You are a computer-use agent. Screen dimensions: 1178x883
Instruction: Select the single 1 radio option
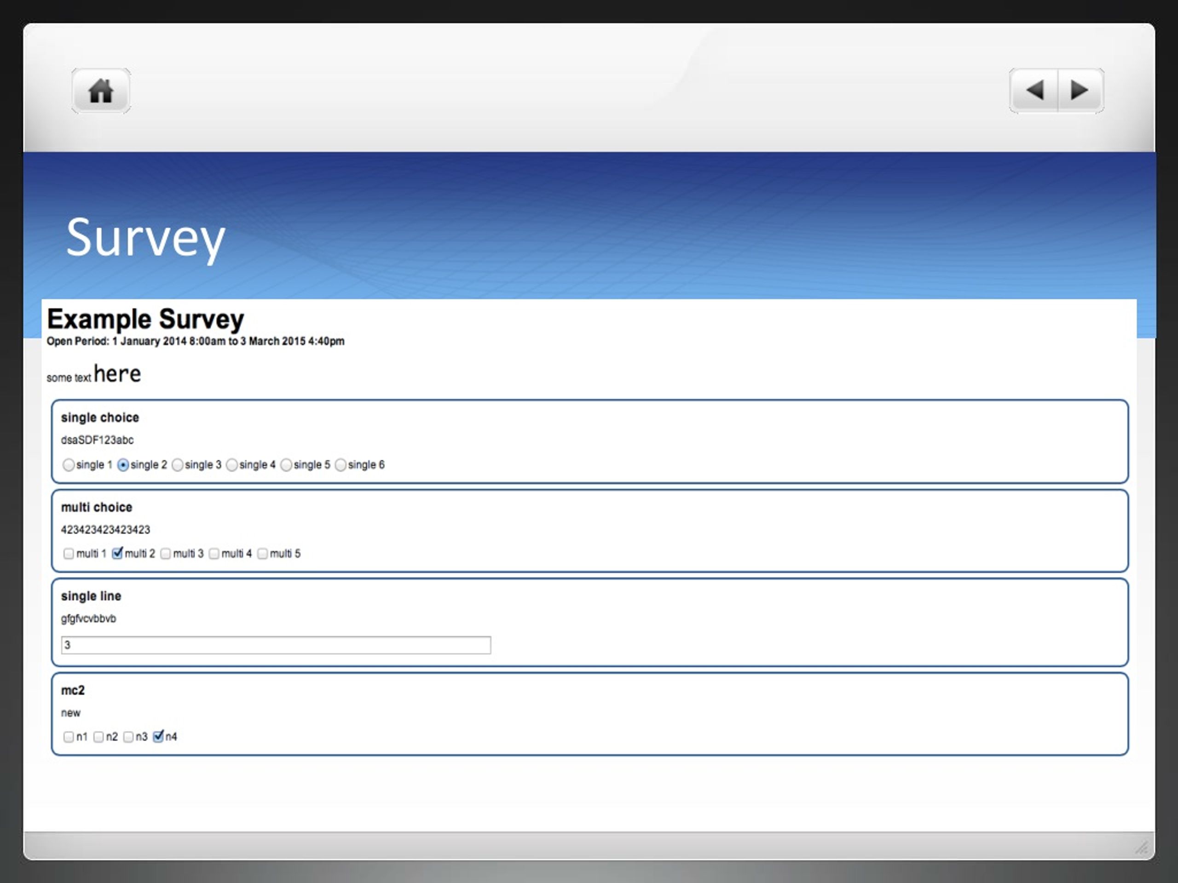(x=69, y=464)
